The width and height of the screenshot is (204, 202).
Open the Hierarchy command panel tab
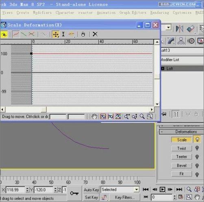click(181, 41)
